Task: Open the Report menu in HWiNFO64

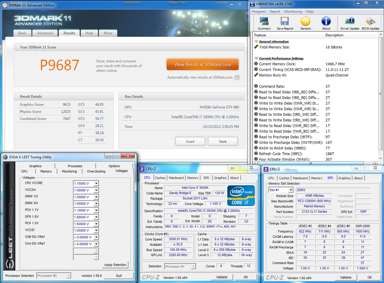Action: (x=275, y=12)
